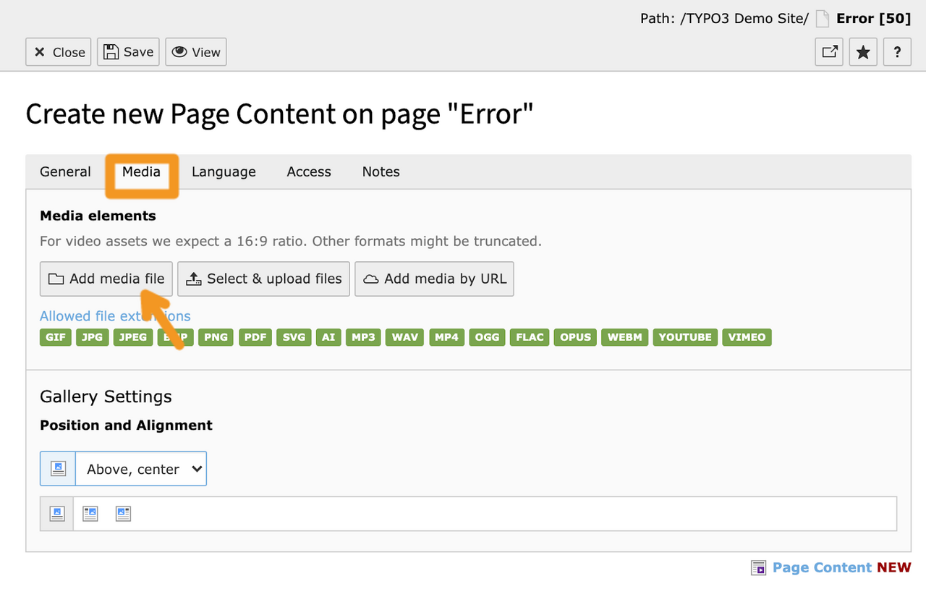Click the Page Content record type icon

758,568
